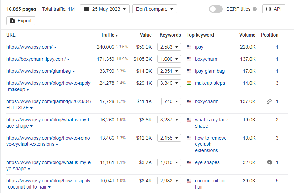Click the Volume column header
294x193 pixels.
point(247,35)
